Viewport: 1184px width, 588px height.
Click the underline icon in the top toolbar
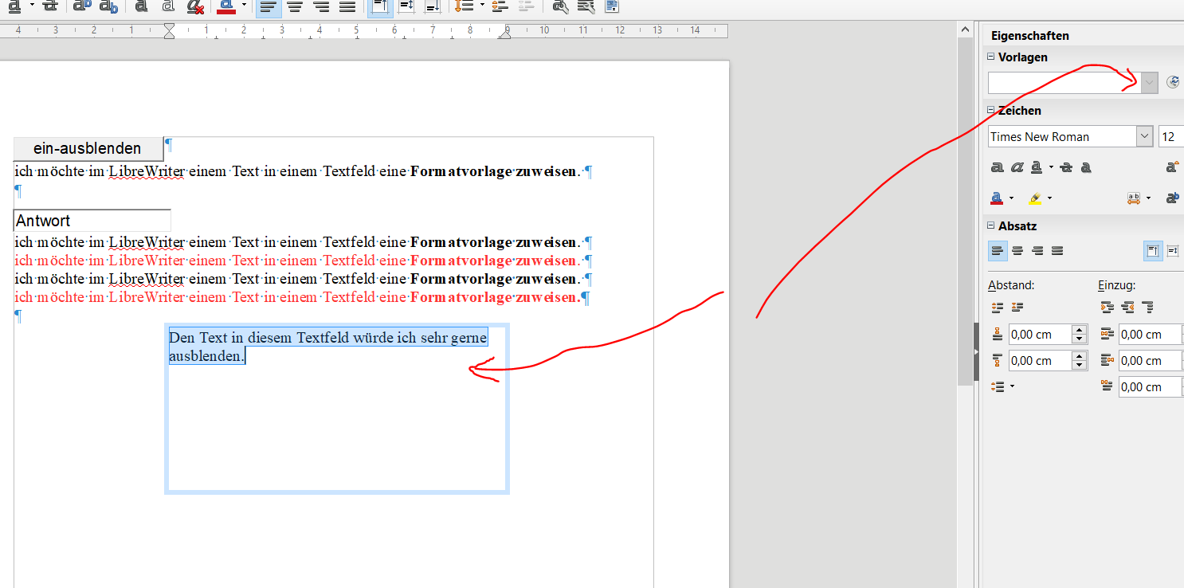(14, 6)
